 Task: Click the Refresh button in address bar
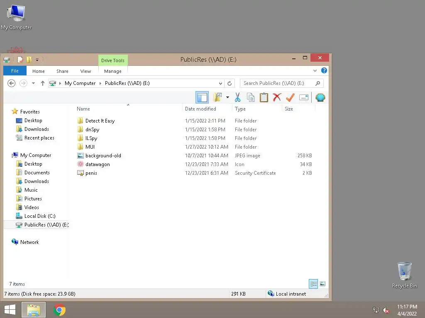coord(230,83)
